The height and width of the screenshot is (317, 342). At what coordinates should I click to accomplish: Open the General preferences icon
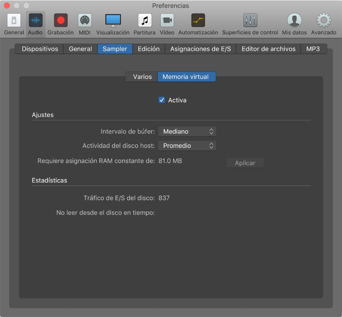pos(14,21)
